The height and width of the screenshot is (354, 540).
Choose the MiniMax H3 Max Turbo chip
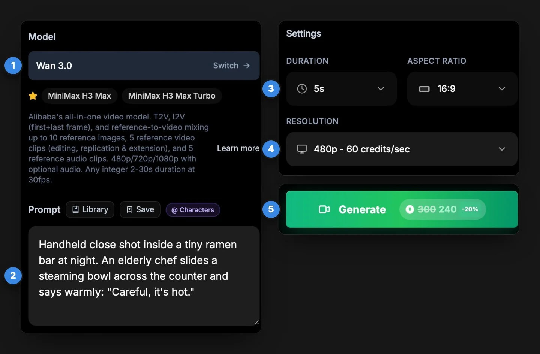(x=172, y=96)
